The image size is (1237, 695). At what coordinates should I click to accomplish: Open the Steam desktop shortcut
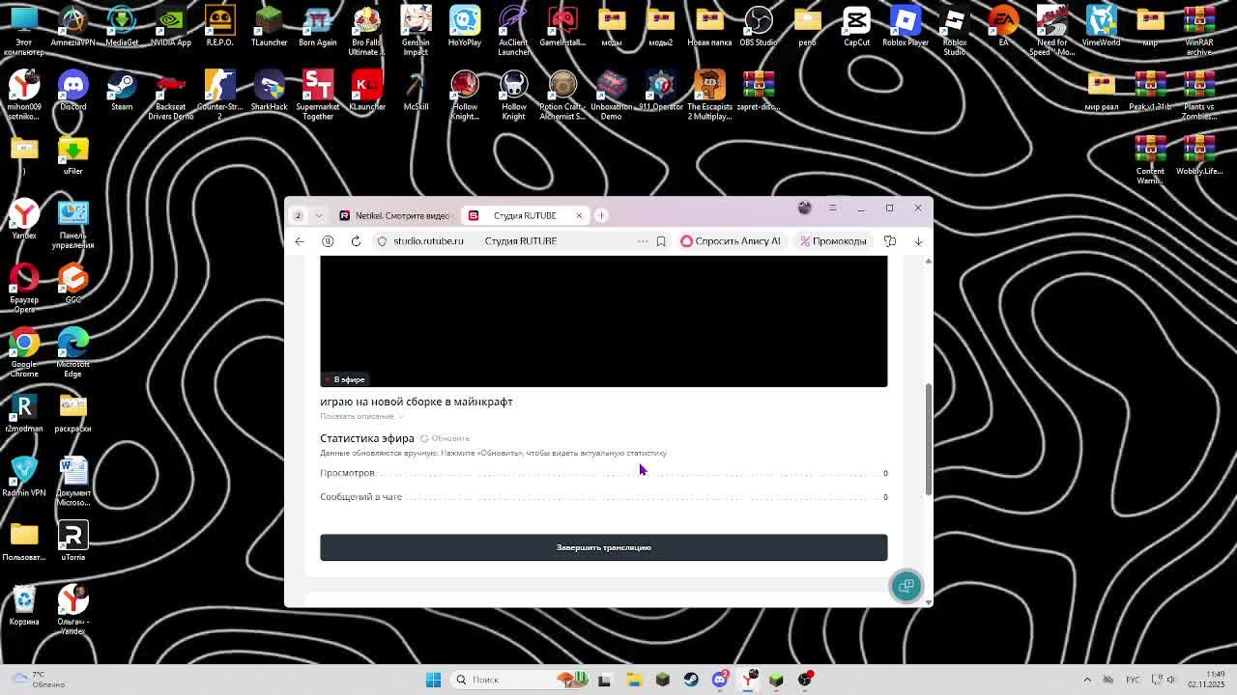point(122,93)
